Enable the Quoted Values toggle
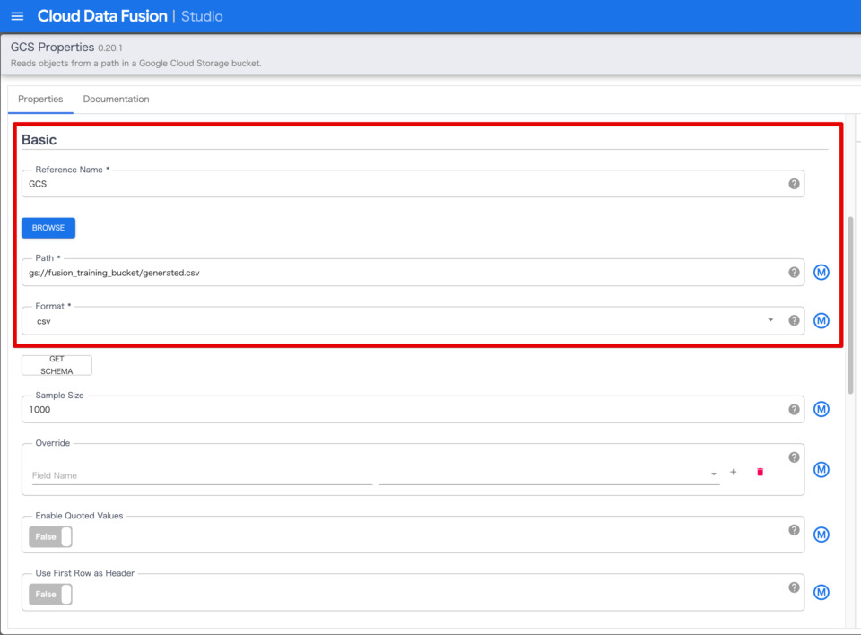 coord(50,535)
